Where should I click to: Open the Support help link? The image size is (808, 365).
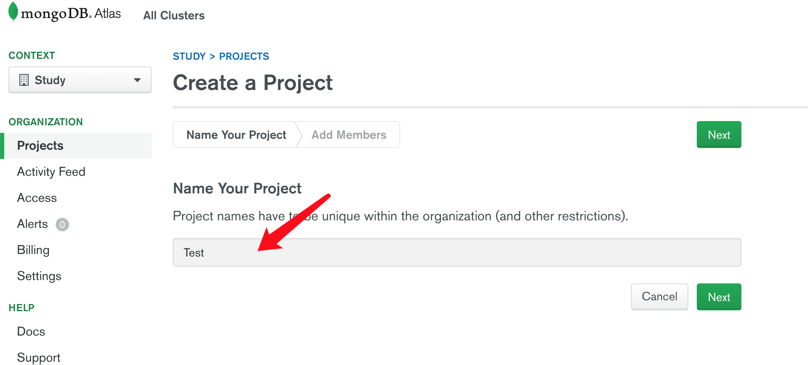39,357
